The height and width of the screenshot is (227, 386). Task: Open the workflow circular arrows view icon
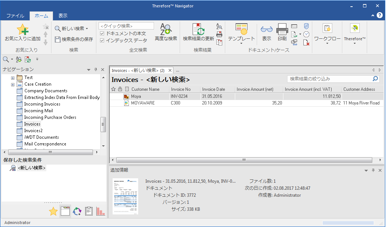click(77, 211)
